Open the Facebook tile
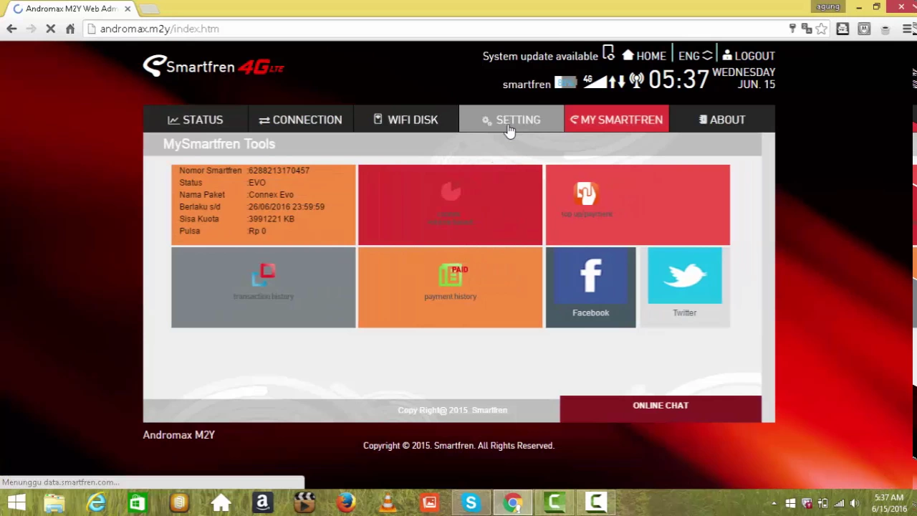 [590, 287]
